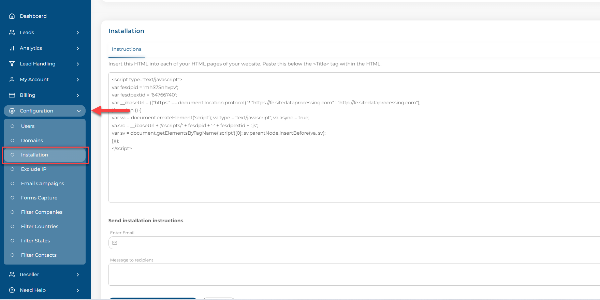Switch to the Instructions tab
This screenshot has width=600, height=300.
coord(127,49)
